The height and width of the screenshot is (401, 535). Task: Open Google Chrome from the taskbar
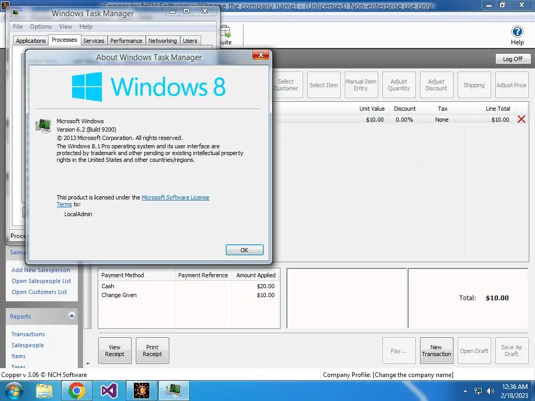point(76,391)
